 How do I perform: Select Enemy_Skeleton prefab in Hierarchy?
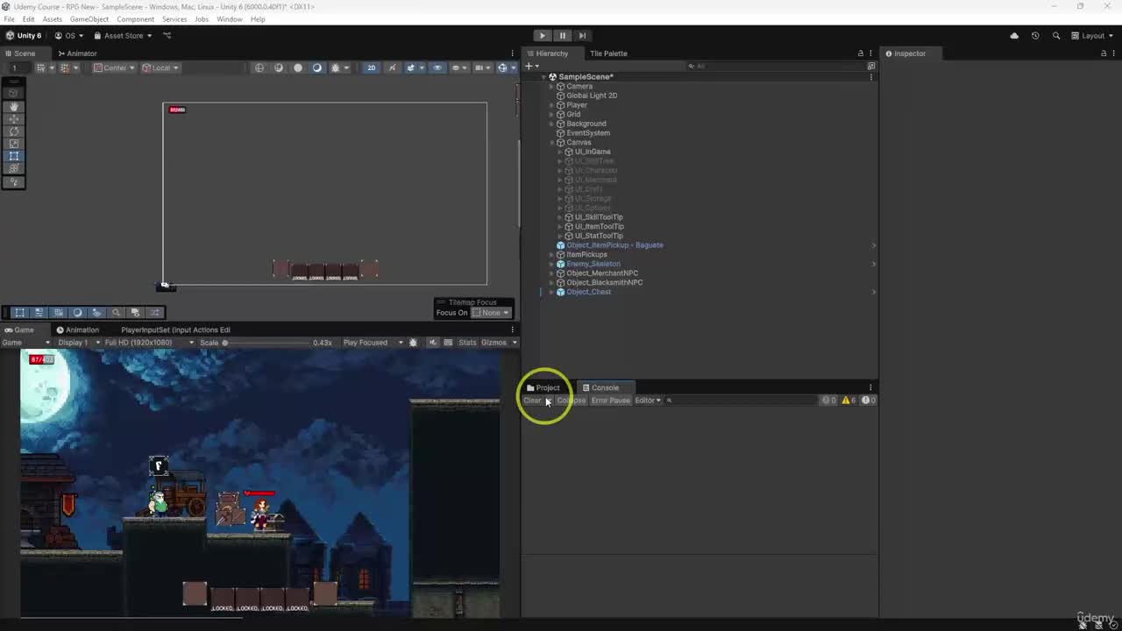(593, 264)
